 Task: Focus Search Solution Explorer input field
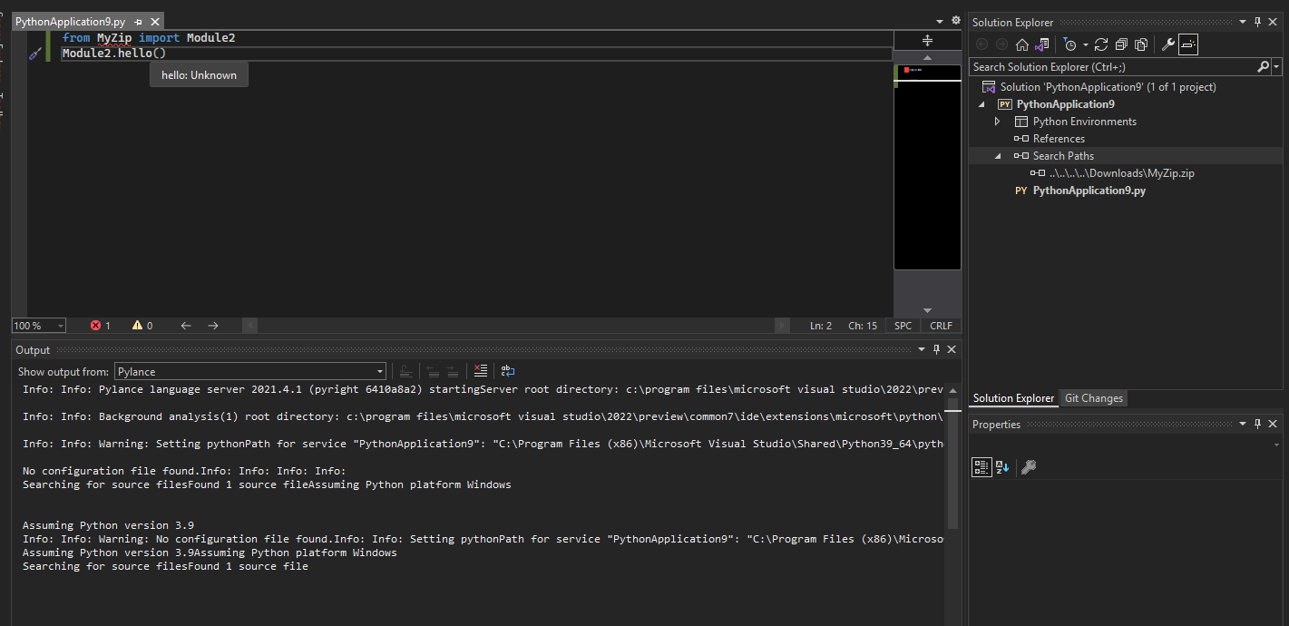(x=1113, y=66)
